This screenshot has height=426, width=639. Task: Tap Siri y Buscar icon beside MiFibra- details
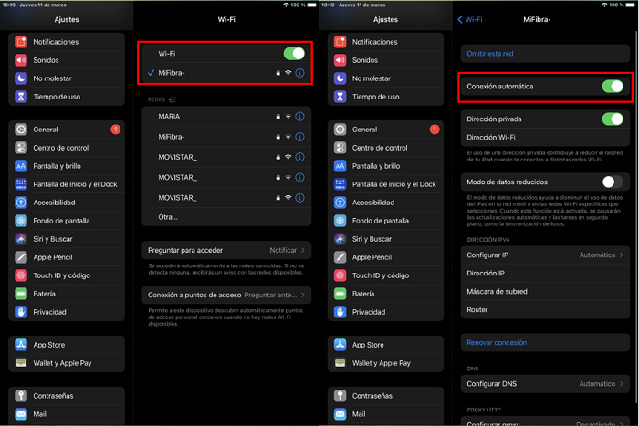(x=340, y=239)
